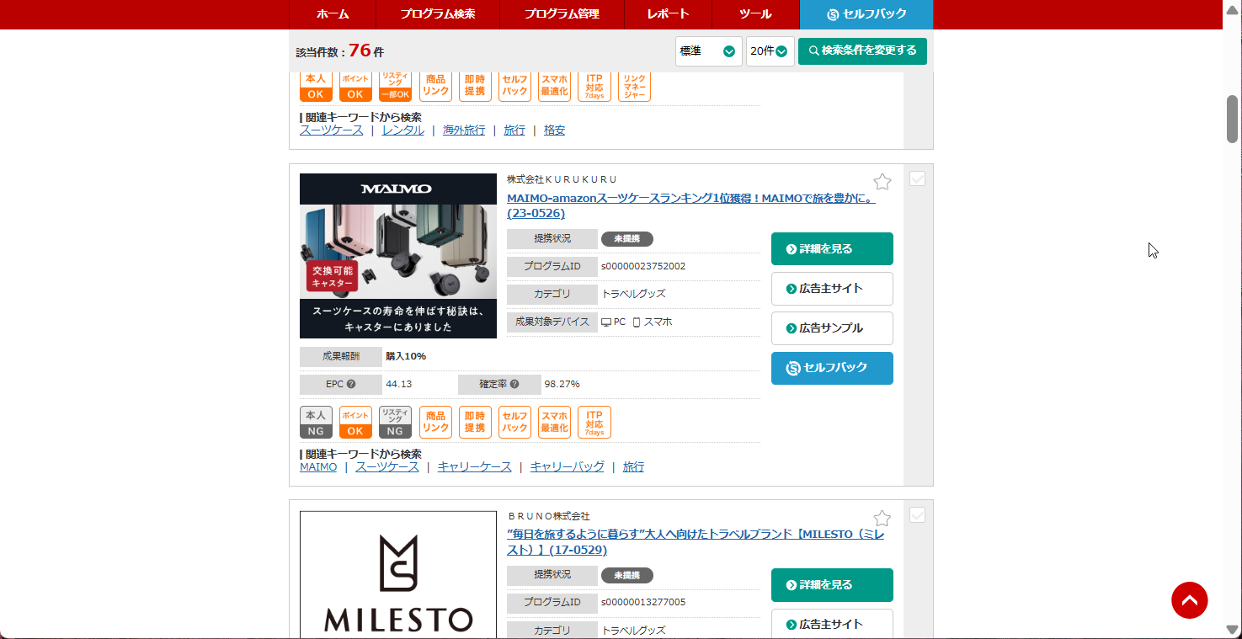Click the 旅行 keyword in MAIMO card
This screenshot has width=1242, height=639.
tap(633, 467)
